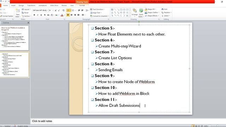Click the Cut command
Image resolution: width=226 pixels, height=127 pixels.
[x=2, y=10]
